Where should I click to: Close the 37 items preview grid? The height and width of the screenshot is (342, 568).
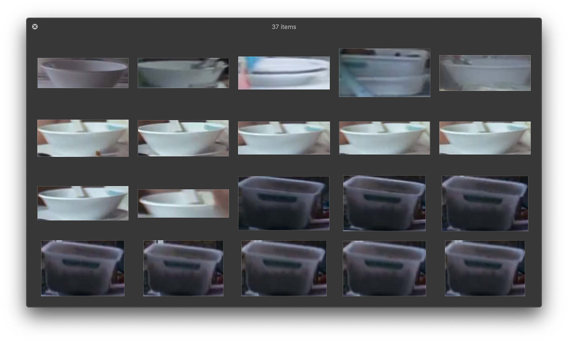35,27
